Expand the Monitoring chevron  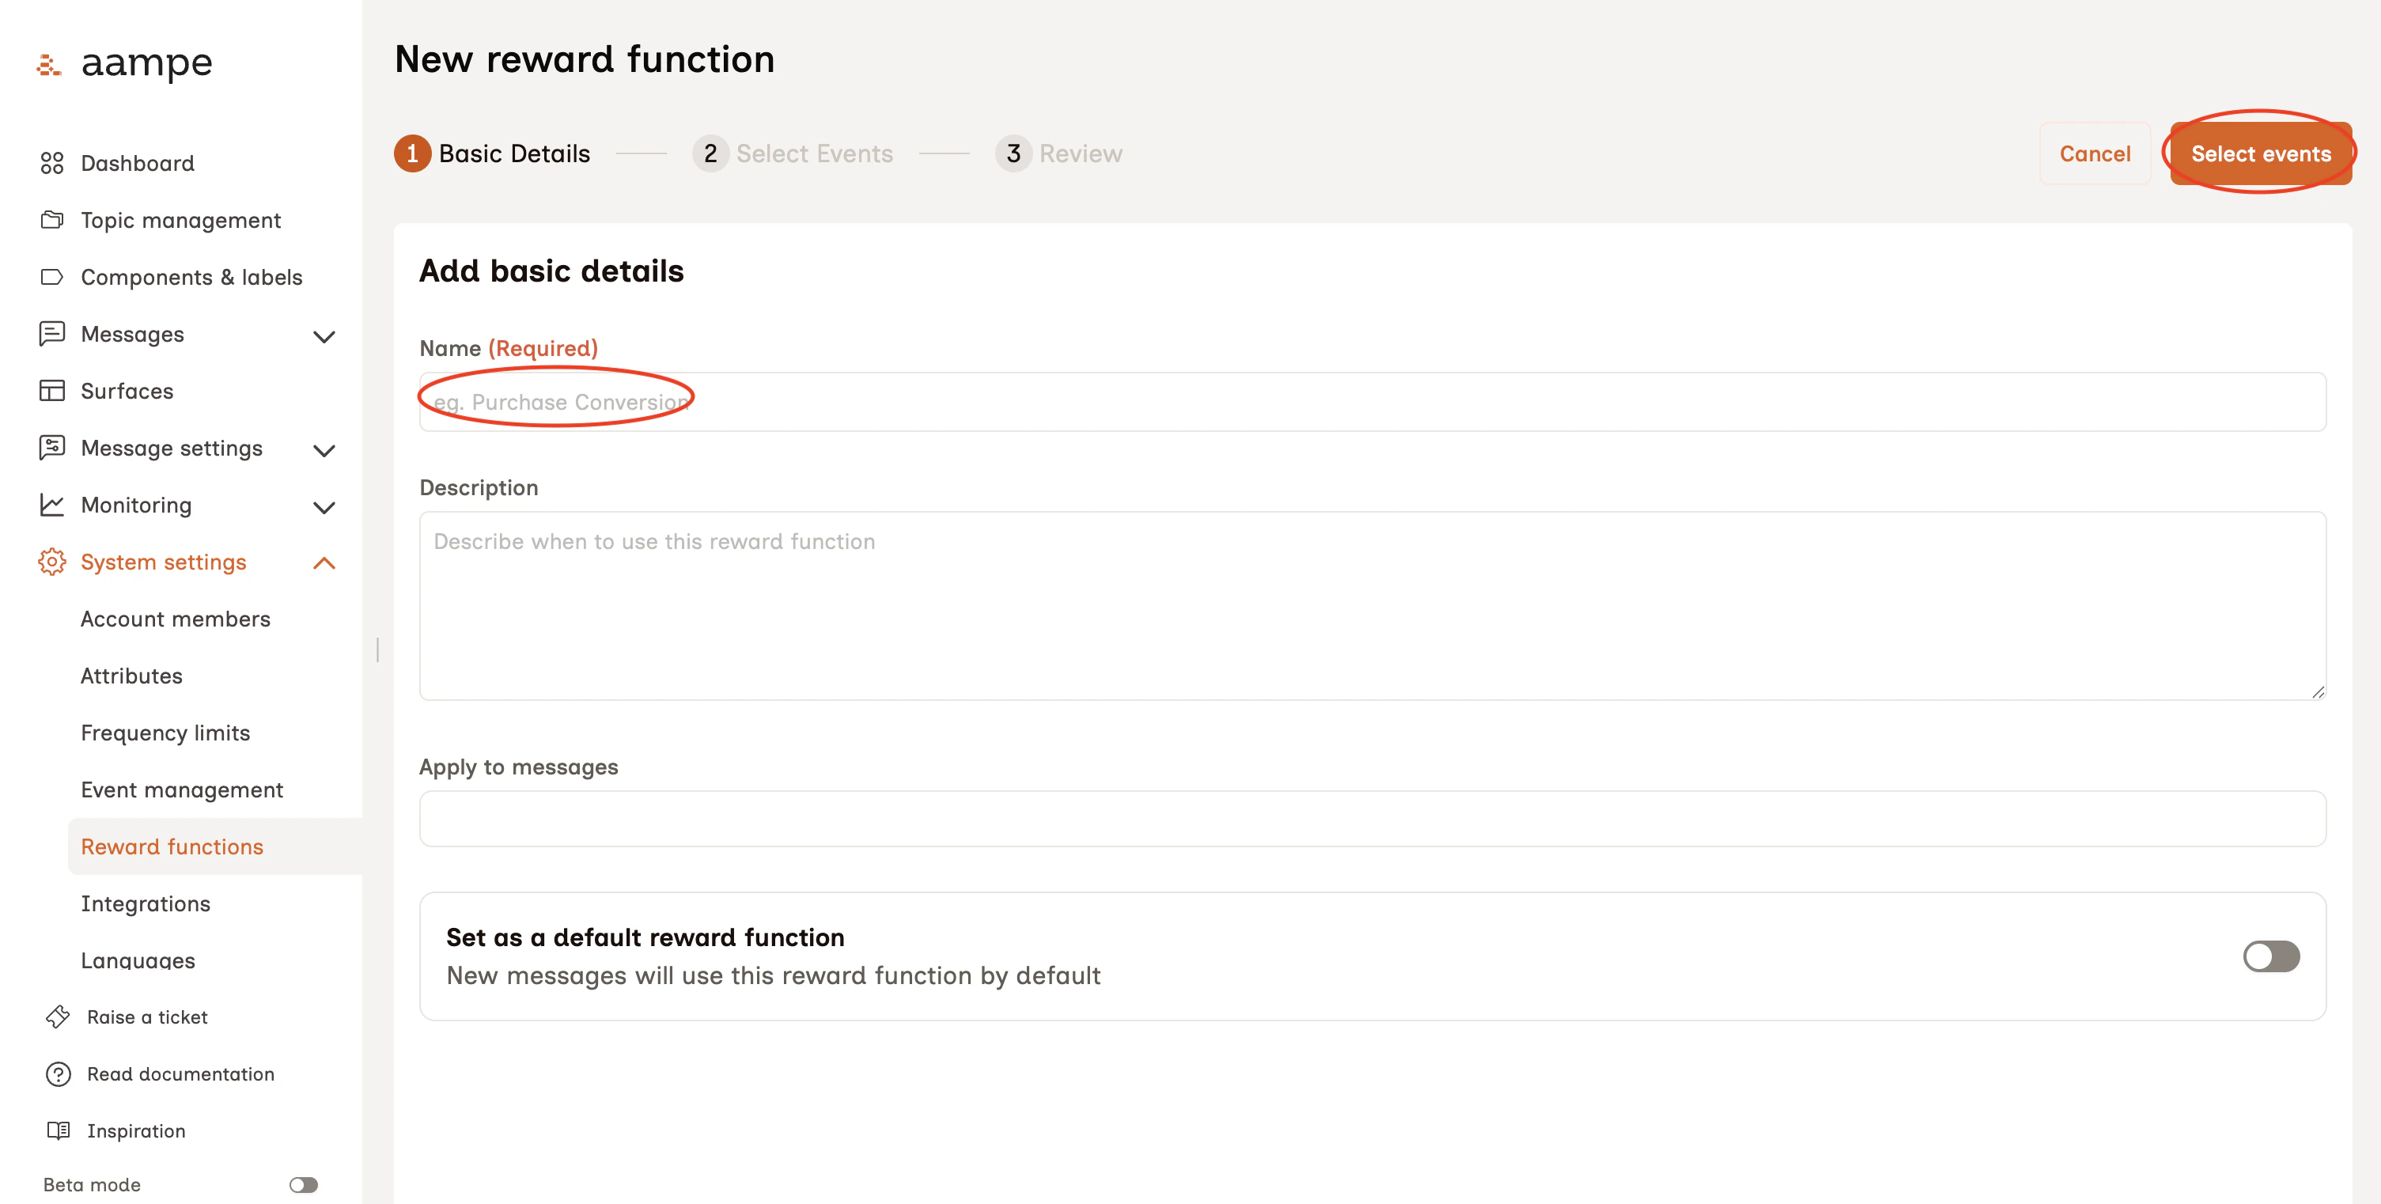tap(324, 507)
